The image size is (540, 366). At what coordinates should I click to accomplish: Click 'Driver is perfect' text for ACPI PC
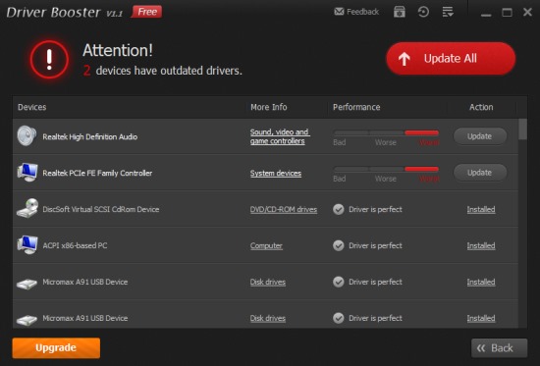[x=375, y=246]
